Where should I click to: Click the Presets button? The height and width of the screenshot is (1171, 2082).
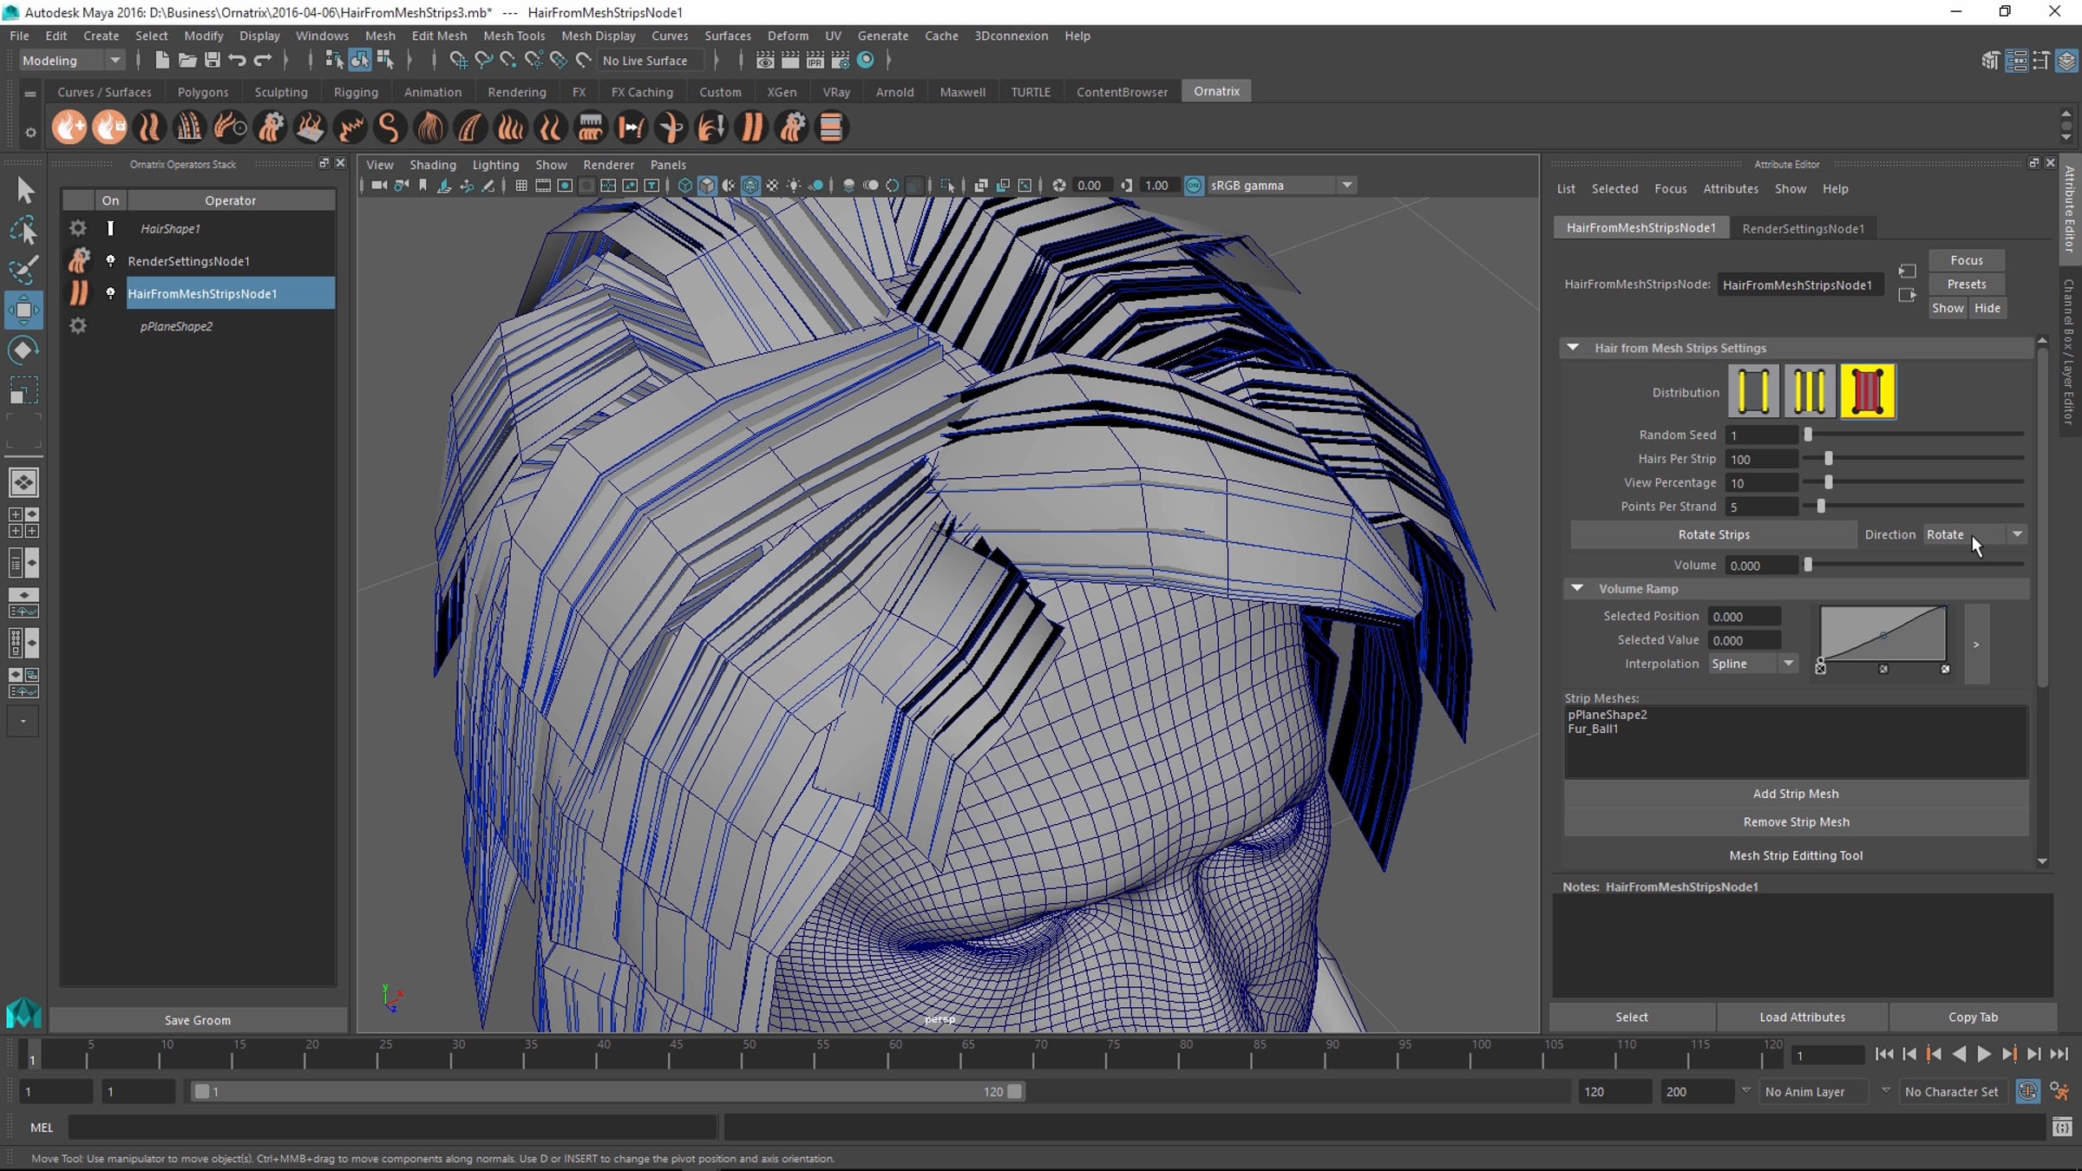(1966, 284)
